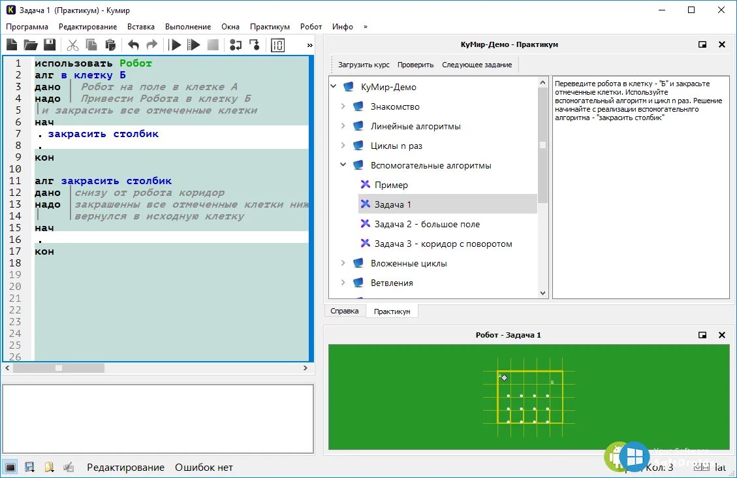737x478 pixels.
Task: Undock the Робот - Задача 1 panel
Action: 702,335
